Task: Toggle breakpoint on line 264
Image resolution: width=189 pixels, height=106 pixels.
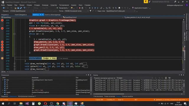Action: [x=2, y=44]
